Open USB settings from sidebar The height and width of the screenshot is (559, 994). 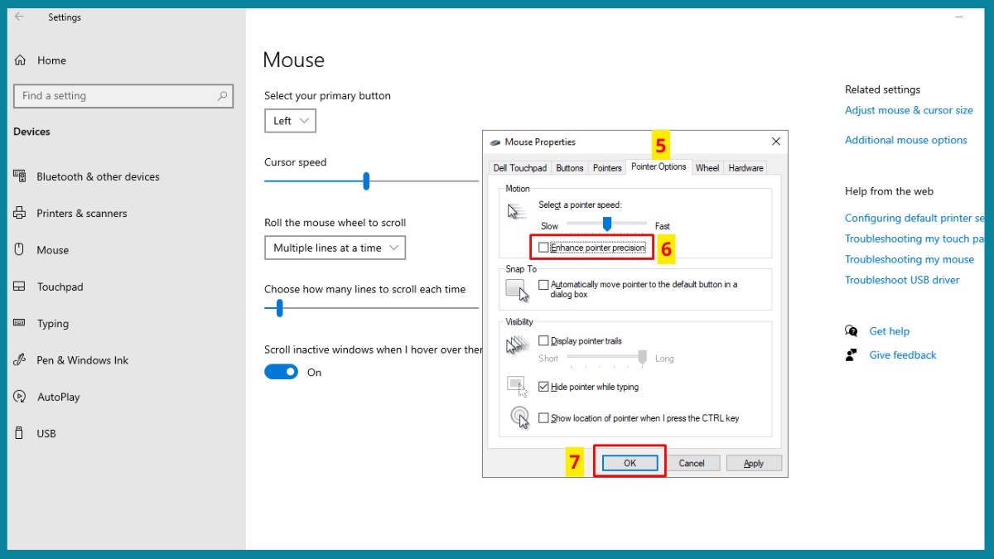(46, 433)
